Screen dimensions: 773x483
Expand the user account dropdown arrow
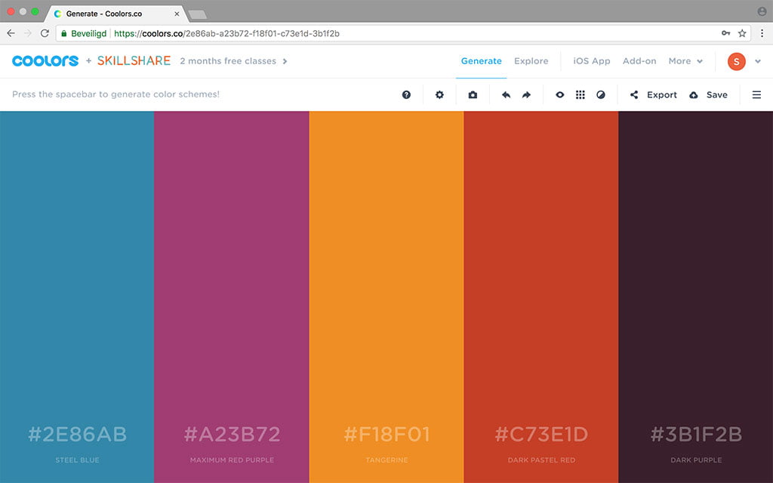pyautogui.click(x=758, y=62)
